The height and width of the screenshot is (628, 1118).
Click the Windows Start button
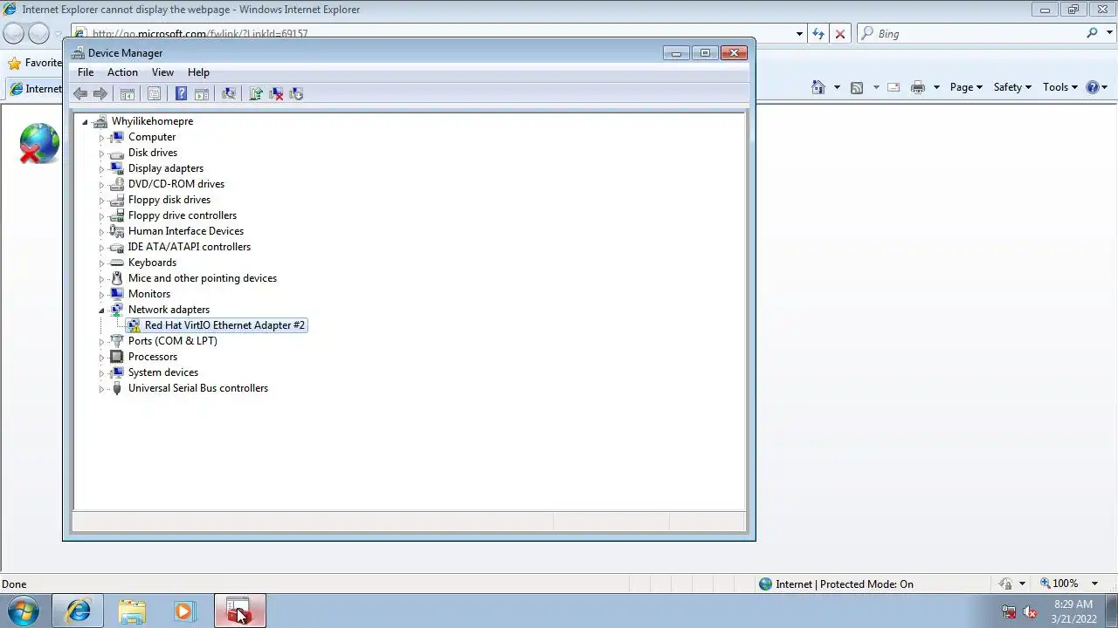24,611
